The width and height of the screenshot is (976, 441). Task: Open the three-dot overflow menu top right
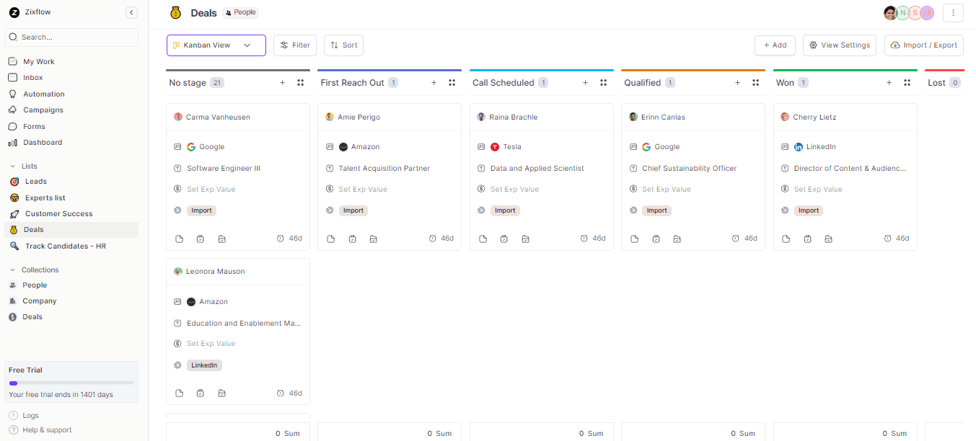(x=953, y=12)
